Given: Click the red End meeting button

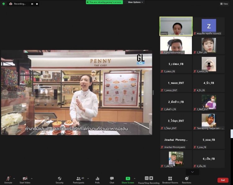Looking at the screenshot, I should pyautogui.click(x=223, y=180).
